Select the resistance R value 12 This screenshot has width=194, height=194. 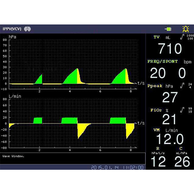[x=158, y=162]
